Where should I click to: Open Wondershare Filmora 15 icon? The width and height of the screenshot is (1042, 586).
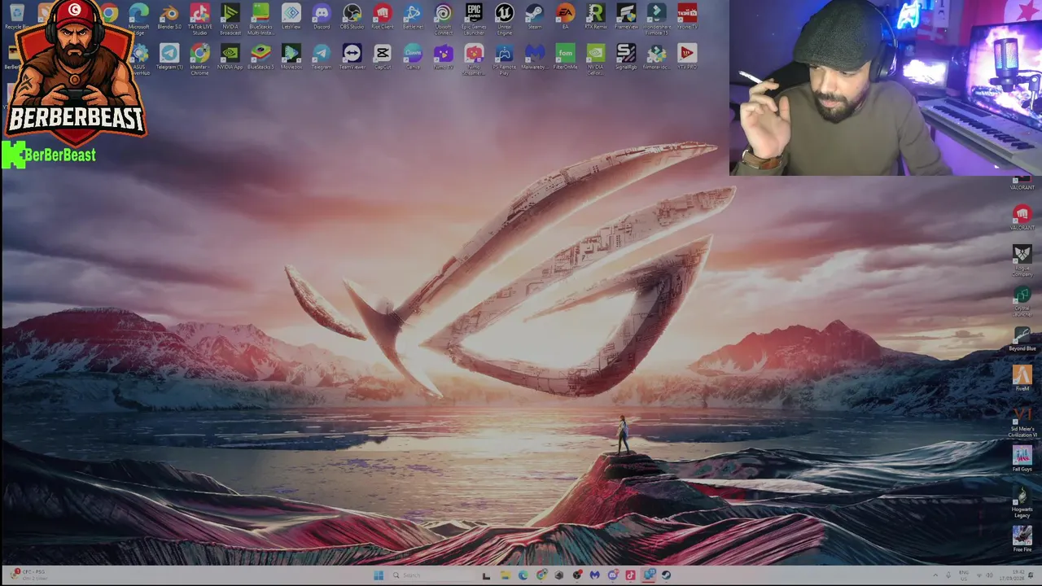click(x=656, y=20)
